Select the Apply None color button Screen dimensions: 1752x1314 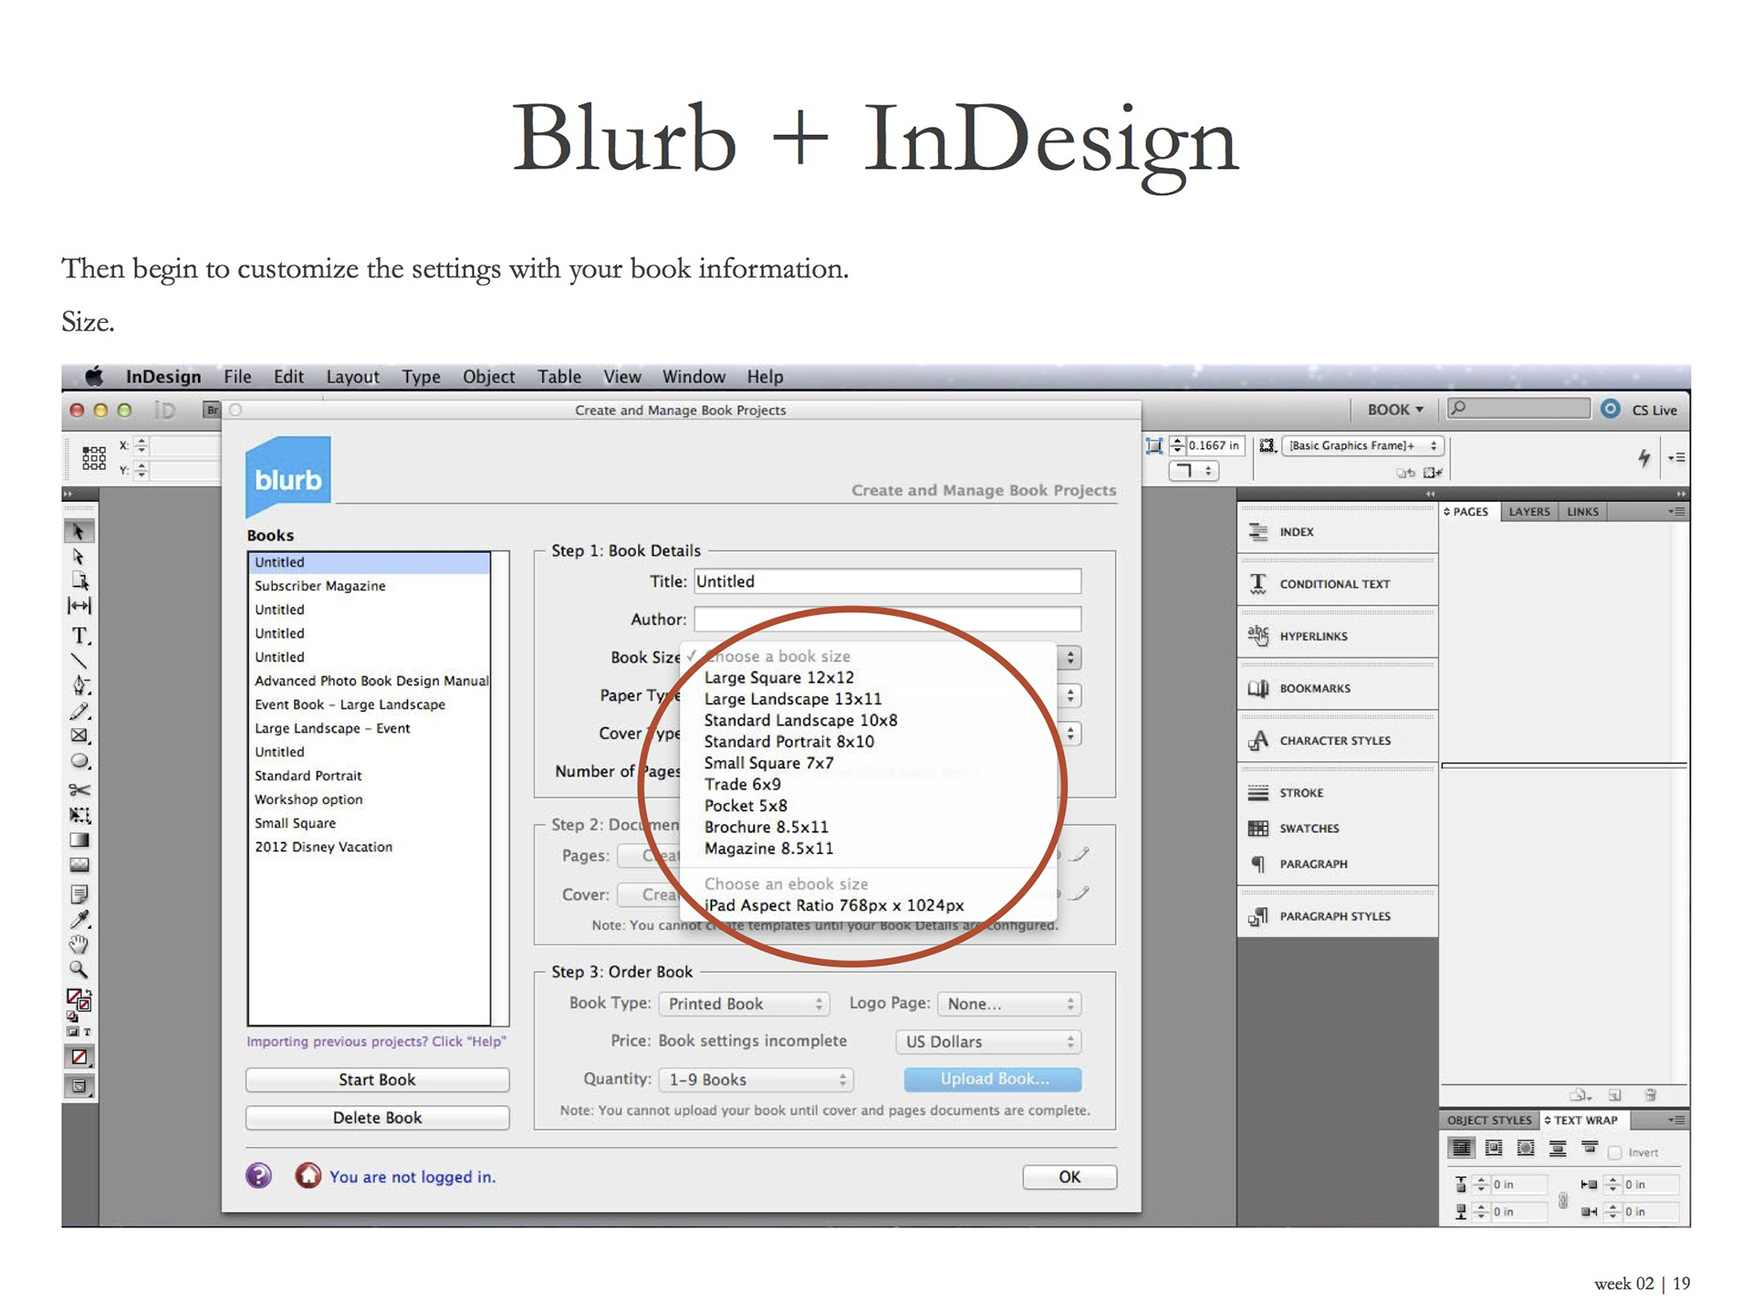79,1058
